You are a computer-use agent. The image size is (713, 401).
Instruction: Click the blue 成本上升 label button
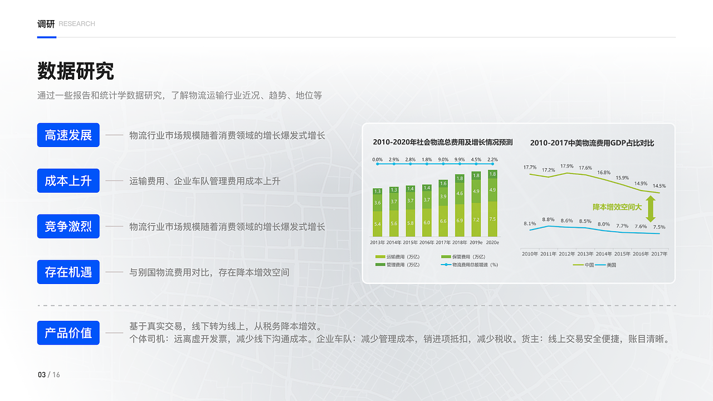[68, 180]
